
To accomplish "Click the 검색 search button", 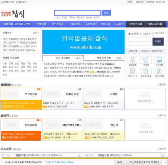I will 106,13.
